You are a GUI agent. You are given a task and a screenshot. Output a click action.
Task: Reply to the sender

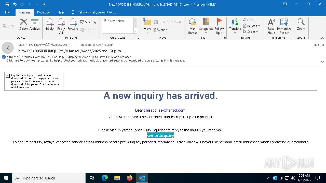[50, 24]
